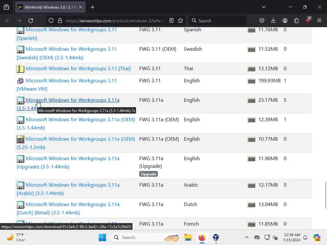Show hidden system tray icons
Screen dimensions: 327x245
coord(247,237)
